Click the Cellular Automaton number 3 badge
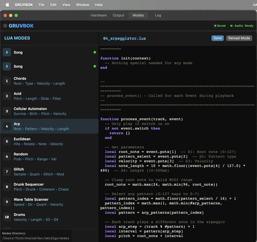The width and height of the screenshot is (257, 242). 7,111
